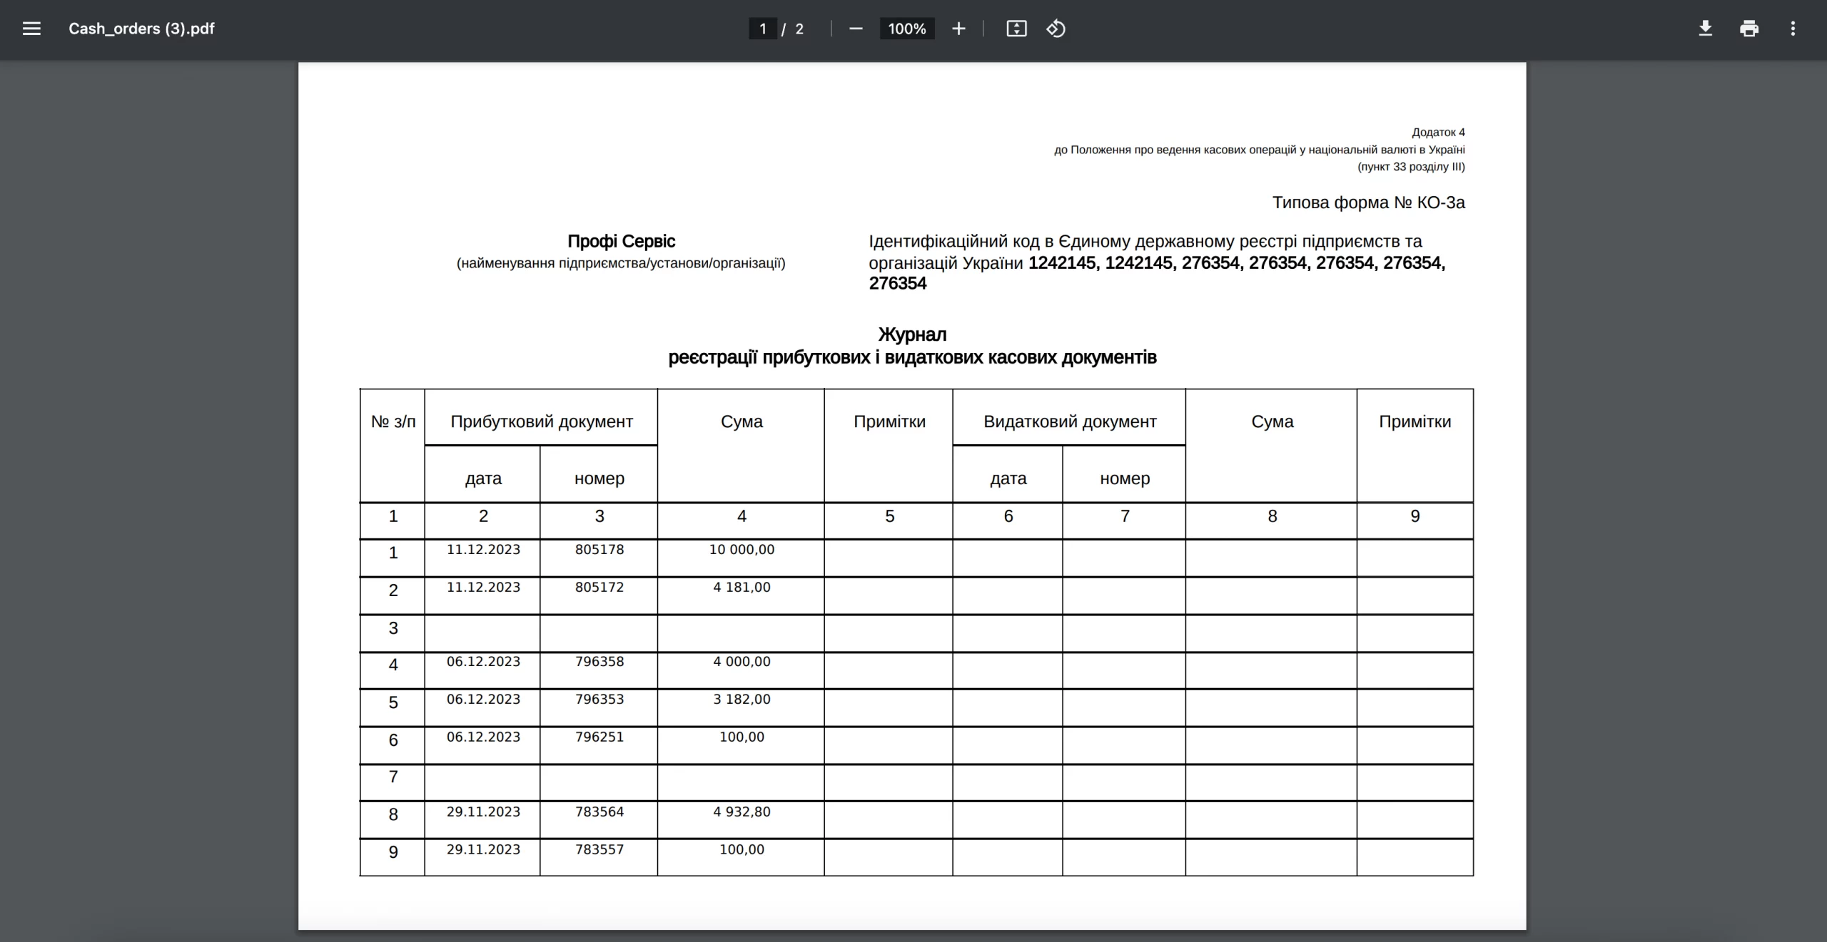
Task: Select the company name Профі Сервіс
Action: coord(621,241)
